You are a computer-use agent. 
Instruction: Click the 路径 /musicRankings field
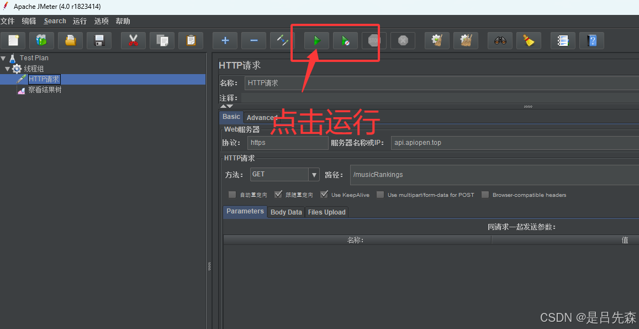tap(494, 175)
